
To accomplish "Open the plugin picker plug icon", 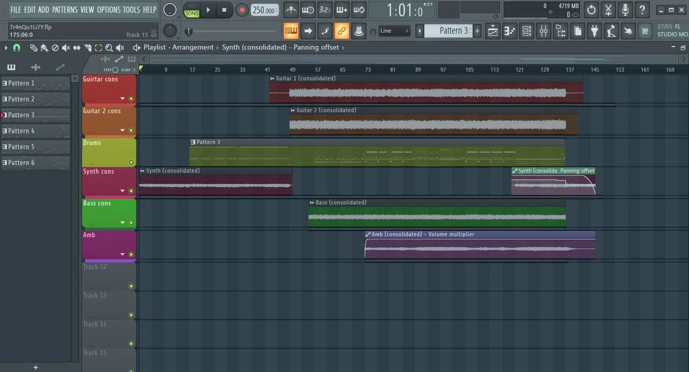I will tap(594, 31).
